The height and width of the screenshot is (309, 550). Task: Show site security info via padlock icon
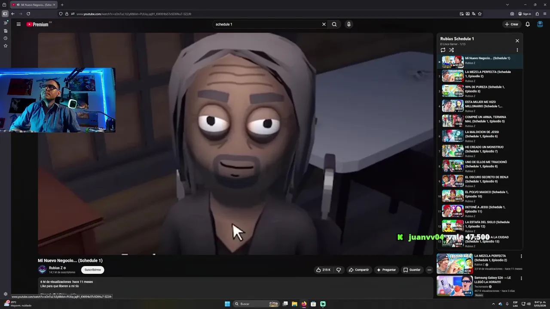(67, 14)
